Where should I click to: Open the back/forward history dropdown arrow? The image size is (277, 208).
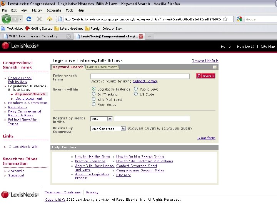21,19
